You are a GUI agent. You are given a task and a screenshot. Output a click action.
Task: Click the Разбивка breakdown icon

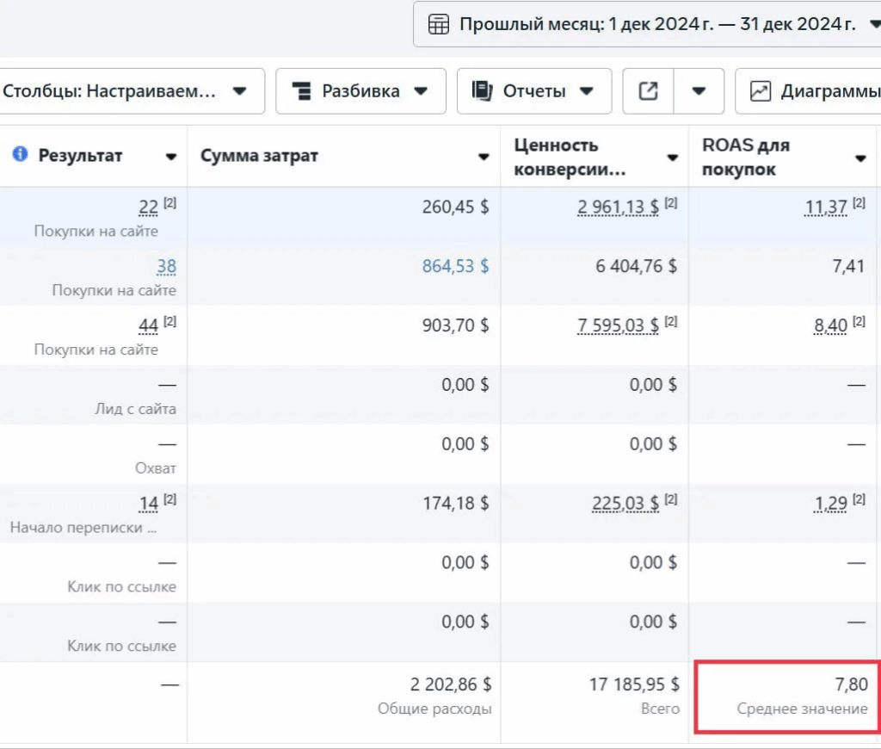(x=302, y=91)
